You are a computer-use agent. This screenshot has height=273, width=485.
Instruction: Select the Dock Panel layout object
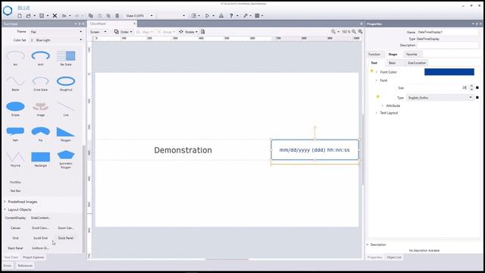point(66,238)
